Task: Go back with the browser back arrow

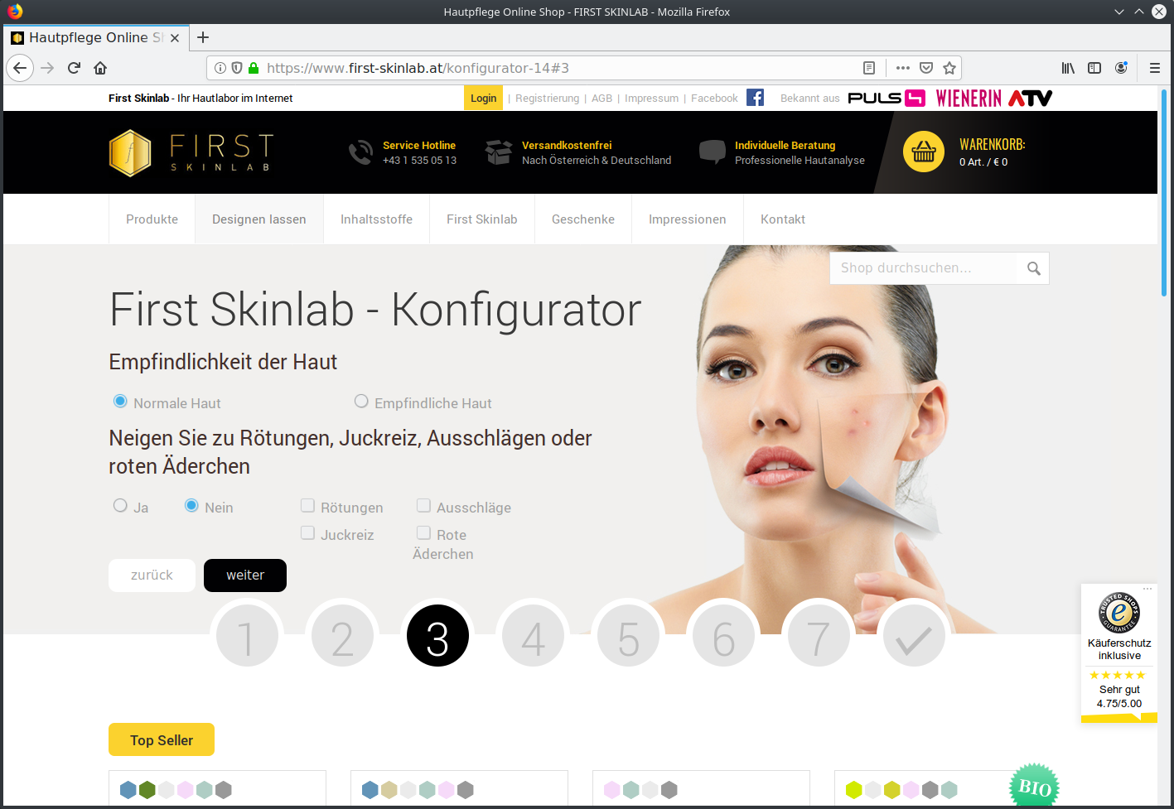Action: 20,68
